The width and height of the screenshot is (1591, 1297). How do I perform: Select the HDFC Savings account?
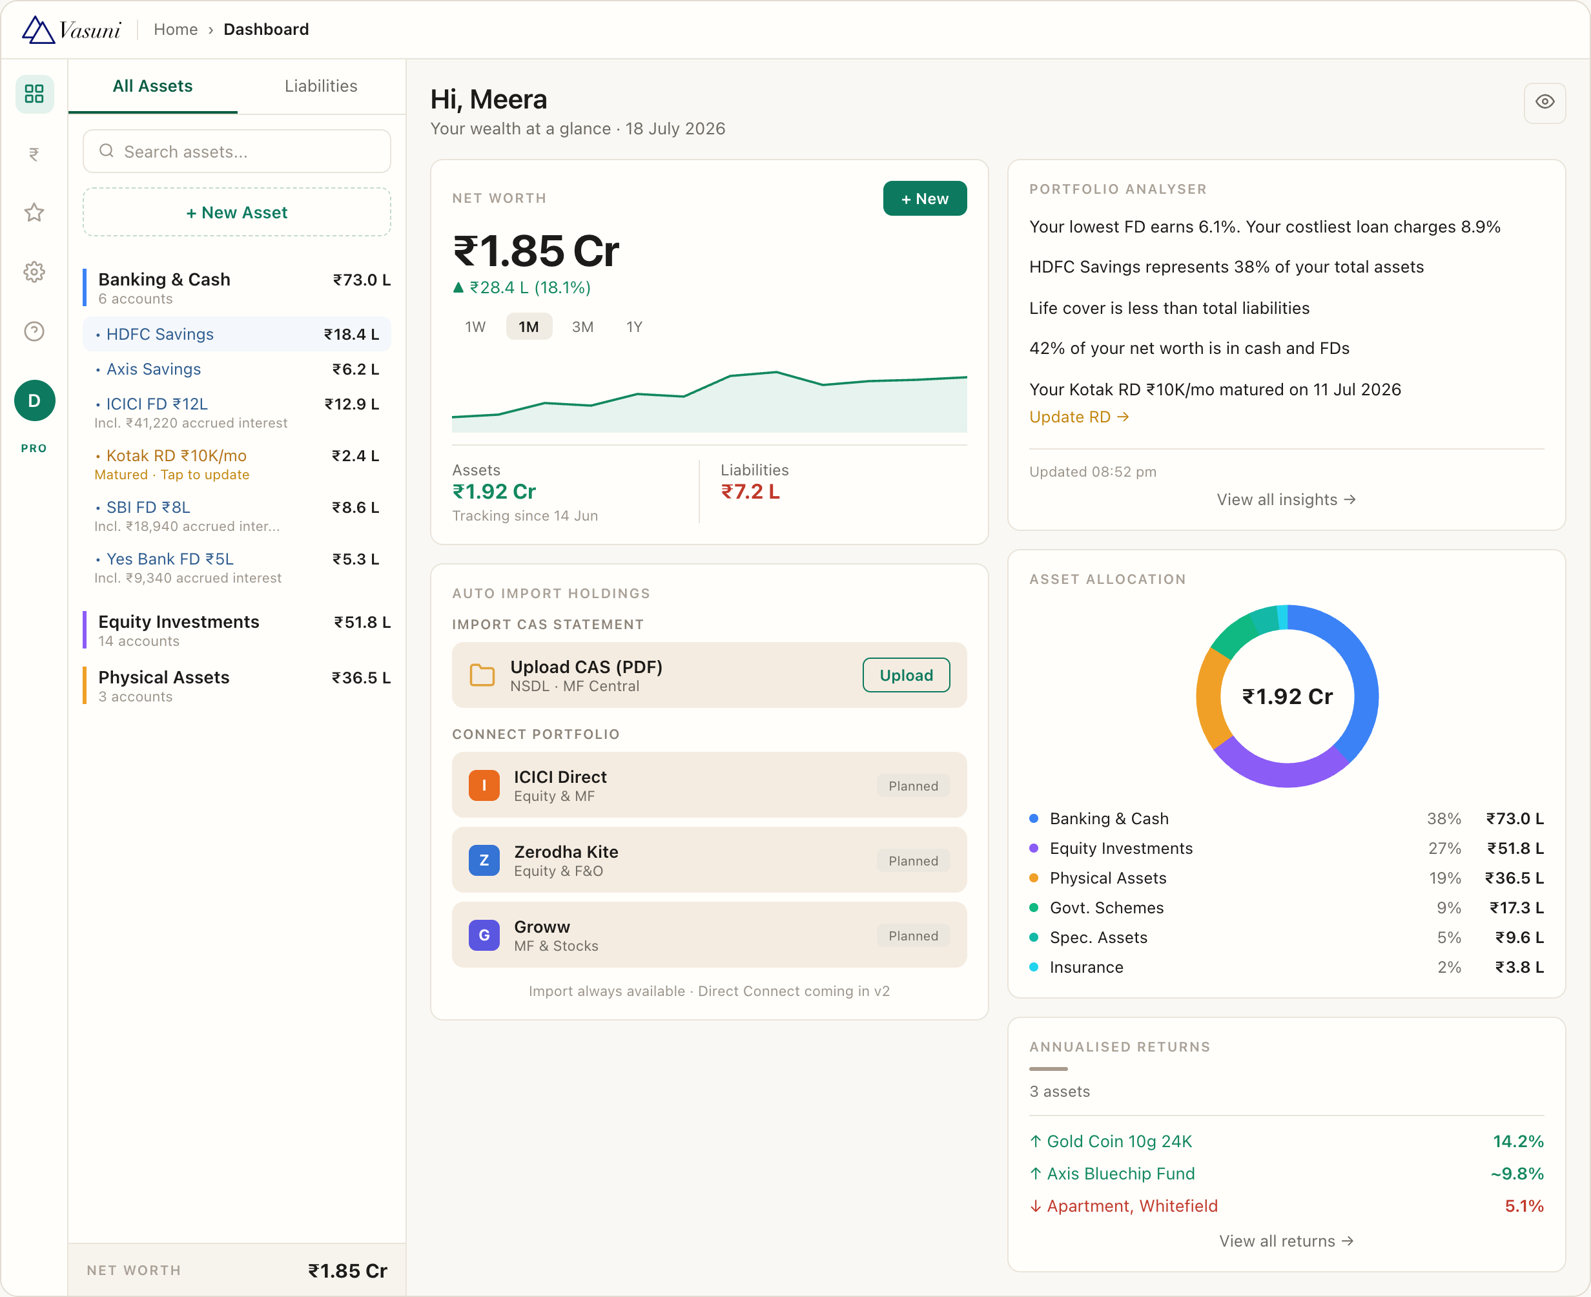237,334
